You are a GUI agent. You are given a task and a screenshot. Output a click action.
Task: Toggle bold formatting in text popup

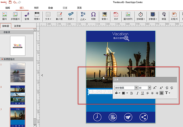132,93
